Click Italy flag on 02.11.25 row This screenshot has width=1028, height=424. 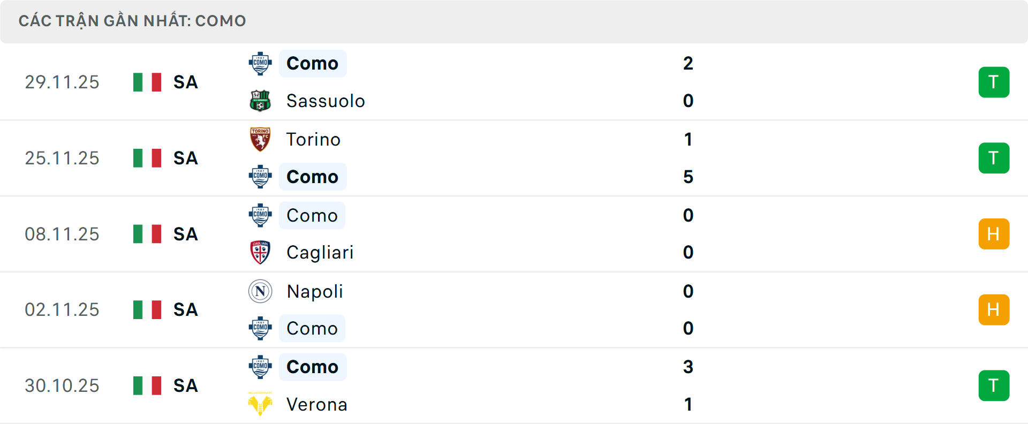tap(147, 309)
